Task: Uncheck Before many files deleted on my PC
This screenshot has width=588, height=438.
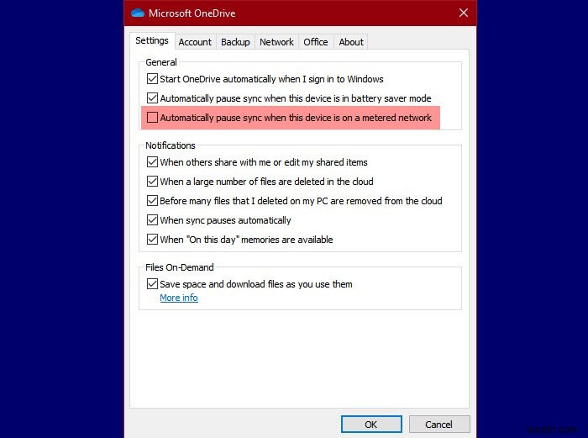Action: click(152, 201)
